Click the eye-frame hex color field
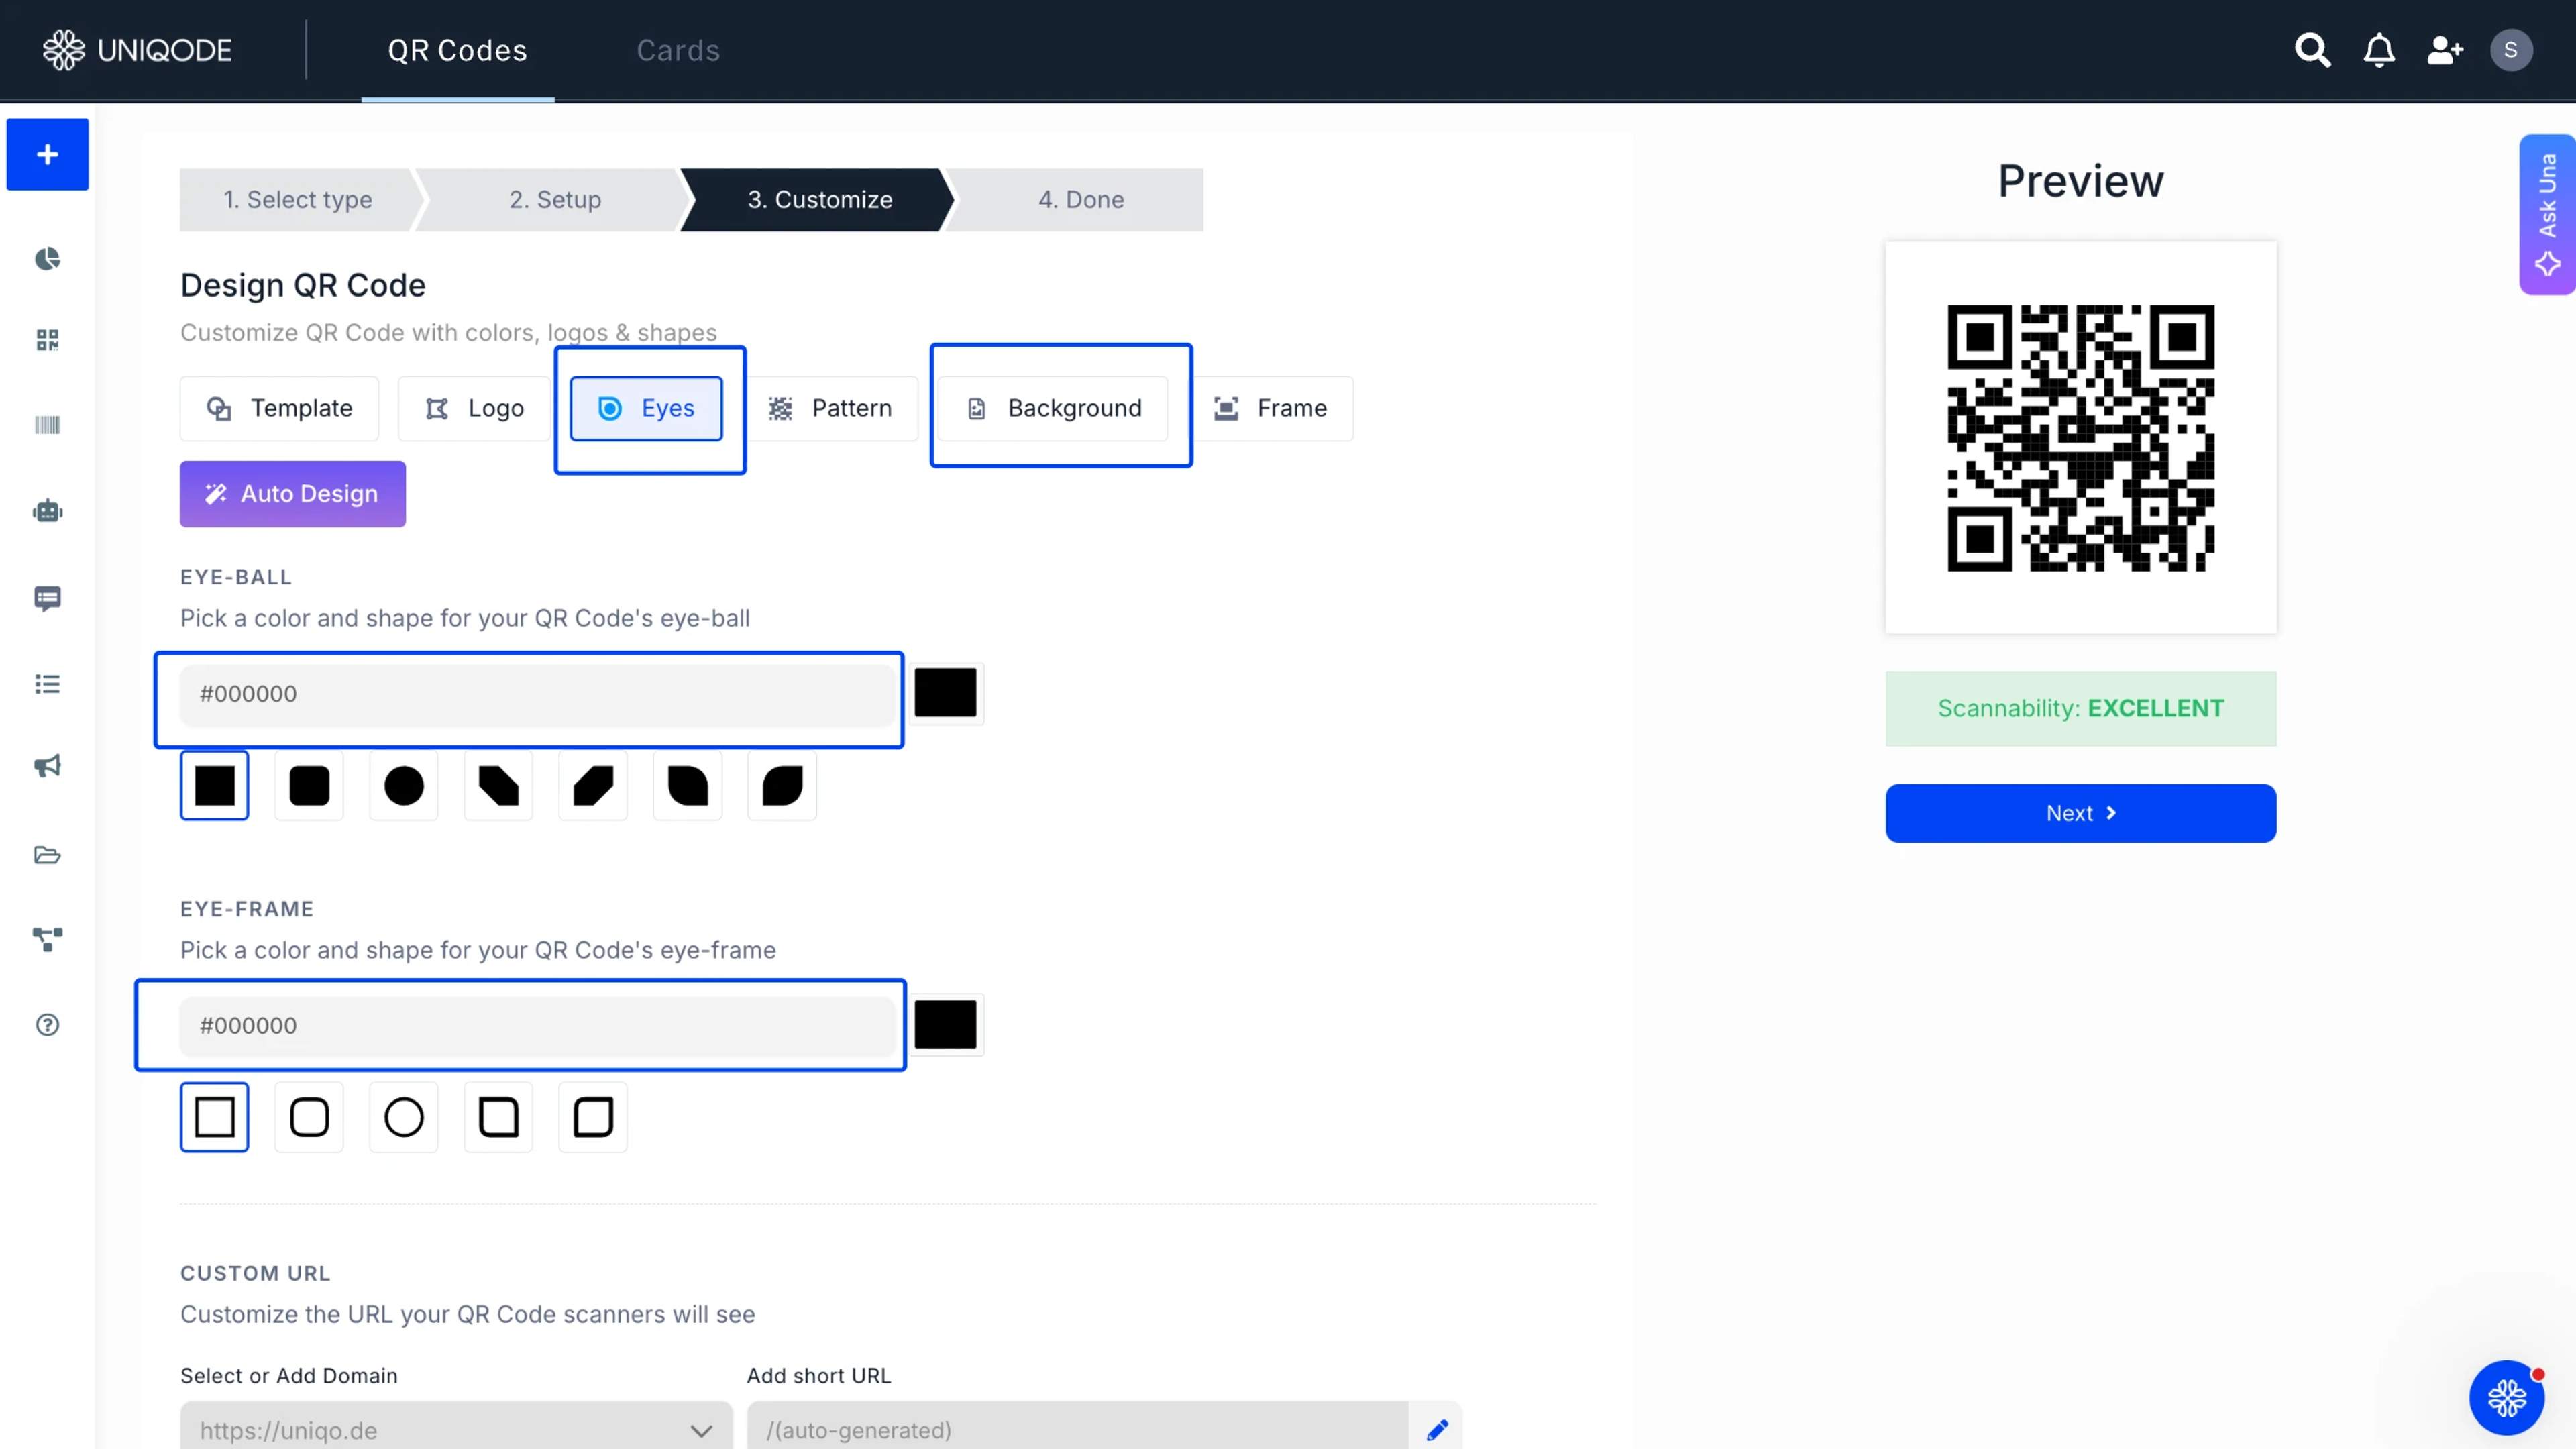The height and width of the screenshot is (1449, 2576). click(538, 1026)
